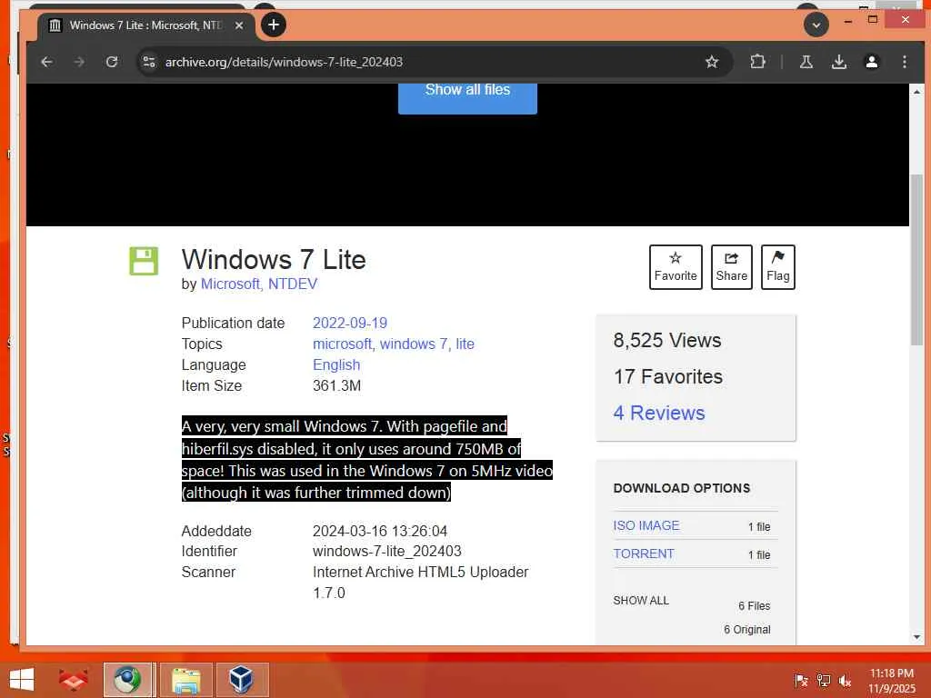Screen dimensions: 931x698
Task: Open the browser profile icon
Action: coord(872,62)
